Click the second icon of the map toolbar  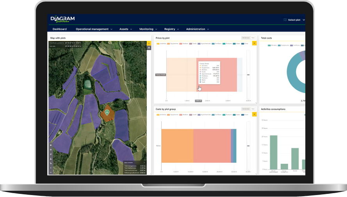tap(51, 150)
